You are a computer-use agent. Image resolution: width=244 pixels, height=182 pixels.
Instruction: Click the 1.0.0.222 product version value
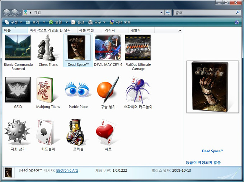click(x=119, y=170)
